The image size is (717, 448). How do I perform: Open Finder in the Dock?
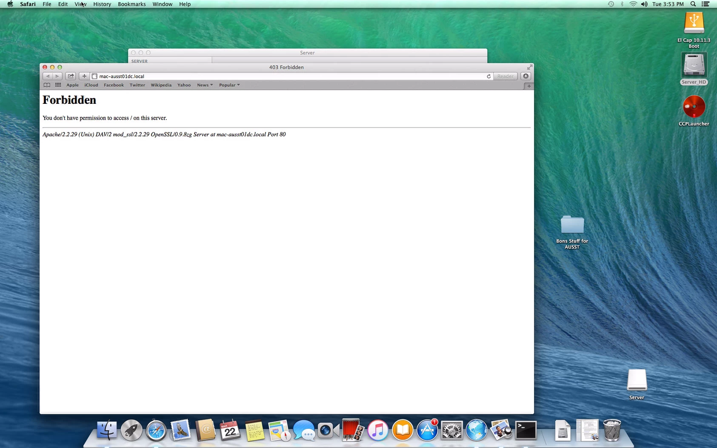click(x=107, y=430)
